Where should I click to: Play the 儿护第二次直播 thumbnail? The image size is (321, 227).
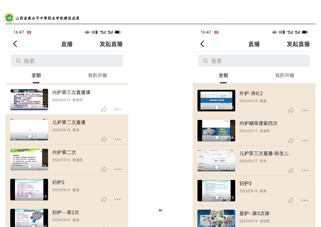[x=29, y=129]
